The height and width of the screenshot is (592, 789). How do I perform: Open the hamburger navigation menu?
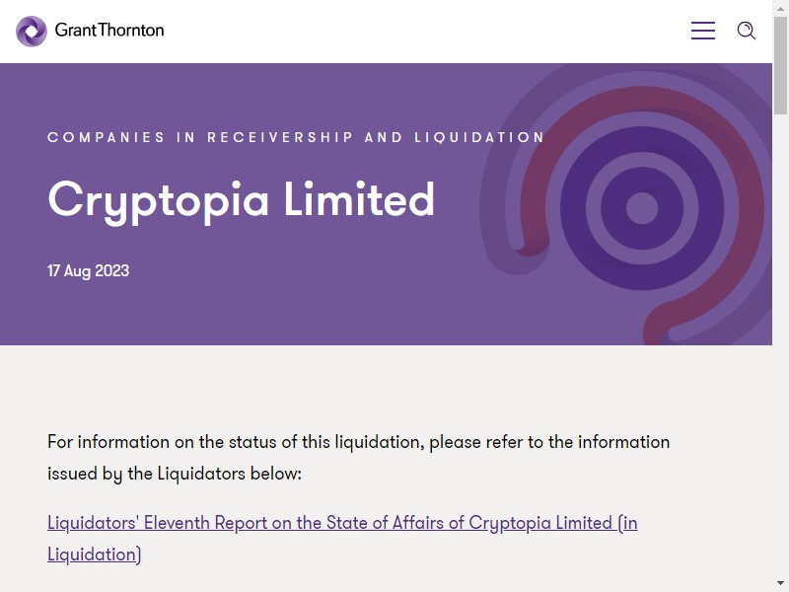pyautogui.click(x=703, y=31)
